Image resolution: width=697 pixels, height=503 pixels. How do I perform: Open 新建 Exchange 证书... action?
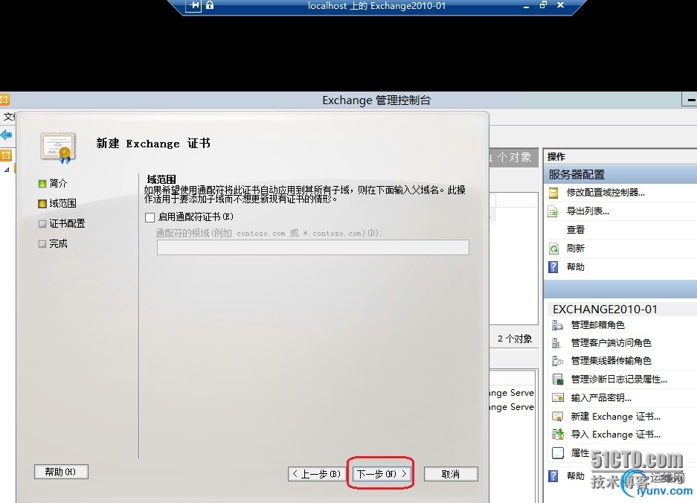[x=616, y=417]
